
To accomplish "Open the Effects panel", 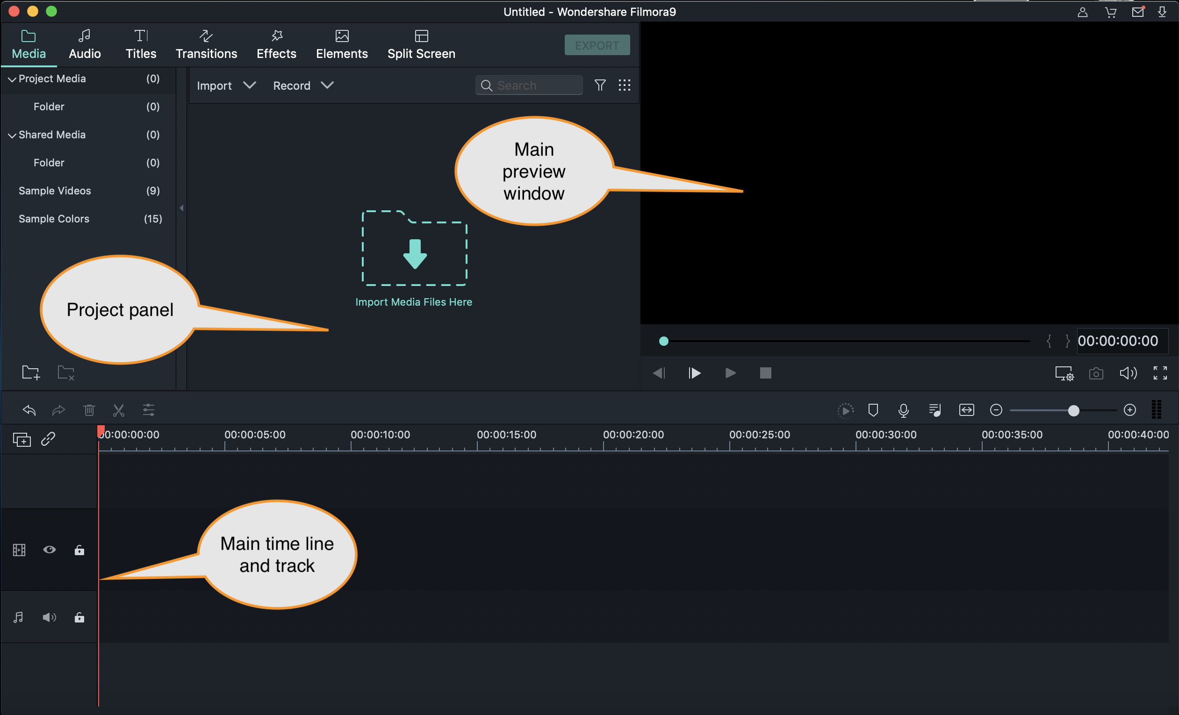I will [x=275, y=45].
